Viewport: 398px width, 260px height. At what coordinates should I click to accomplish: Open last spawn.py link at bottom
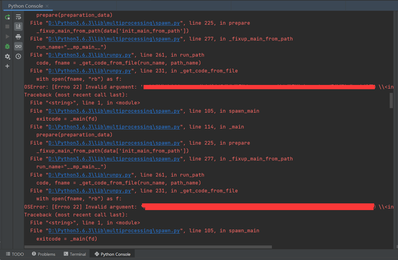click(x=114, y=231)
